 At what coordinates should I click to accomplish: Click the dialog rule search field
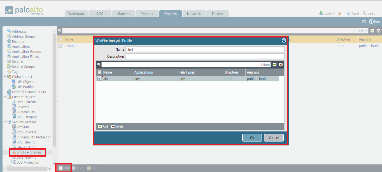pos(186,65)
